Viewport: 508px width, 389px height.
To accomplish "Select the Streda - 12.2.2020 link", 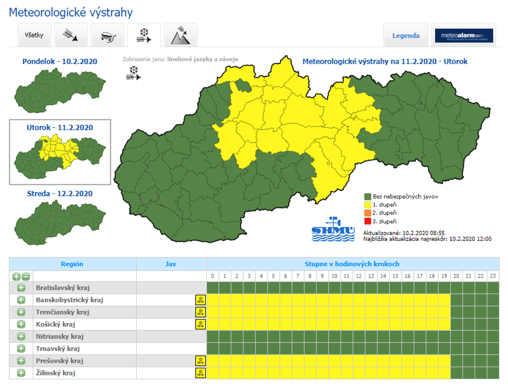I will (60, 194).
